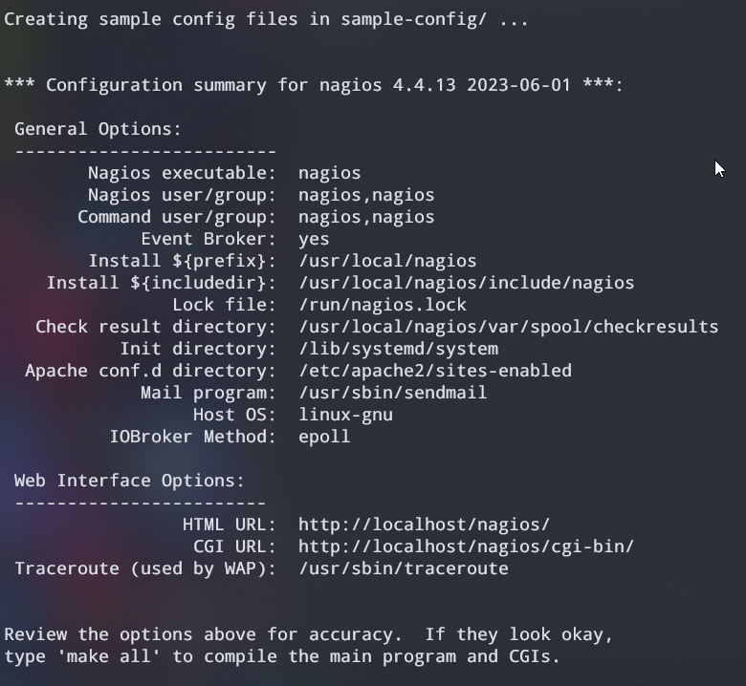This screenshot has width=746, height=686.
Task: Click the Event Broker 'yes' value
Action: coord(314,239)
